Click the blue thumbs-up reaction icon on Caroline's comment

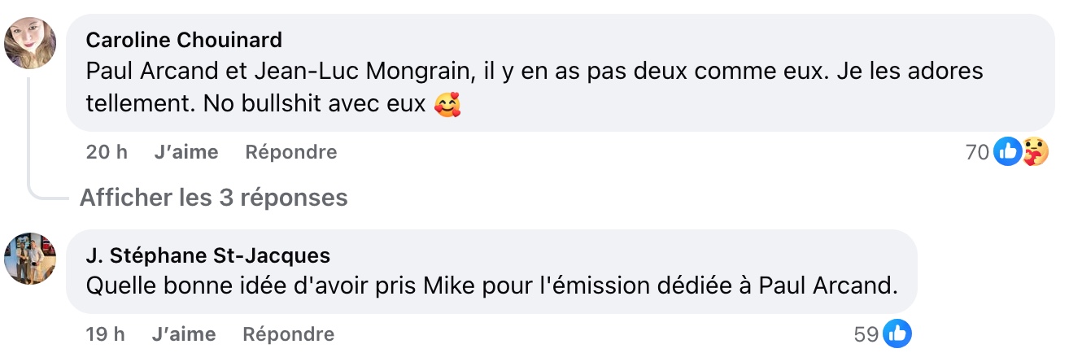[1007, 151]
